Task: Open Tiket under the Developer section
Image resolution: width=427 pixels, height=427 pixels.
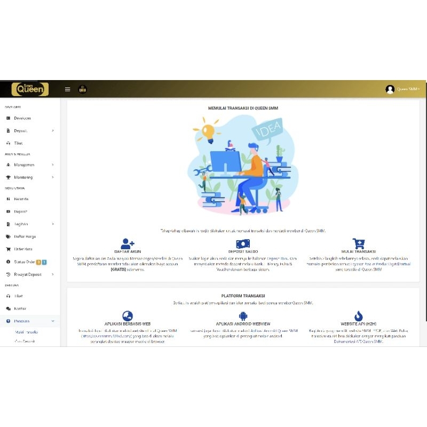Action: click(x=18, y=143)
